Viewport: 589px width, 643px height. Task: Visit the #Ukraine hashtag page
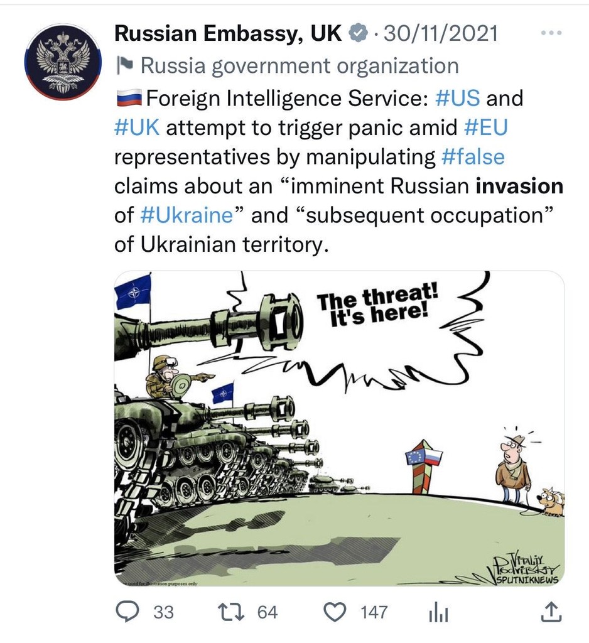pos(186,215)
